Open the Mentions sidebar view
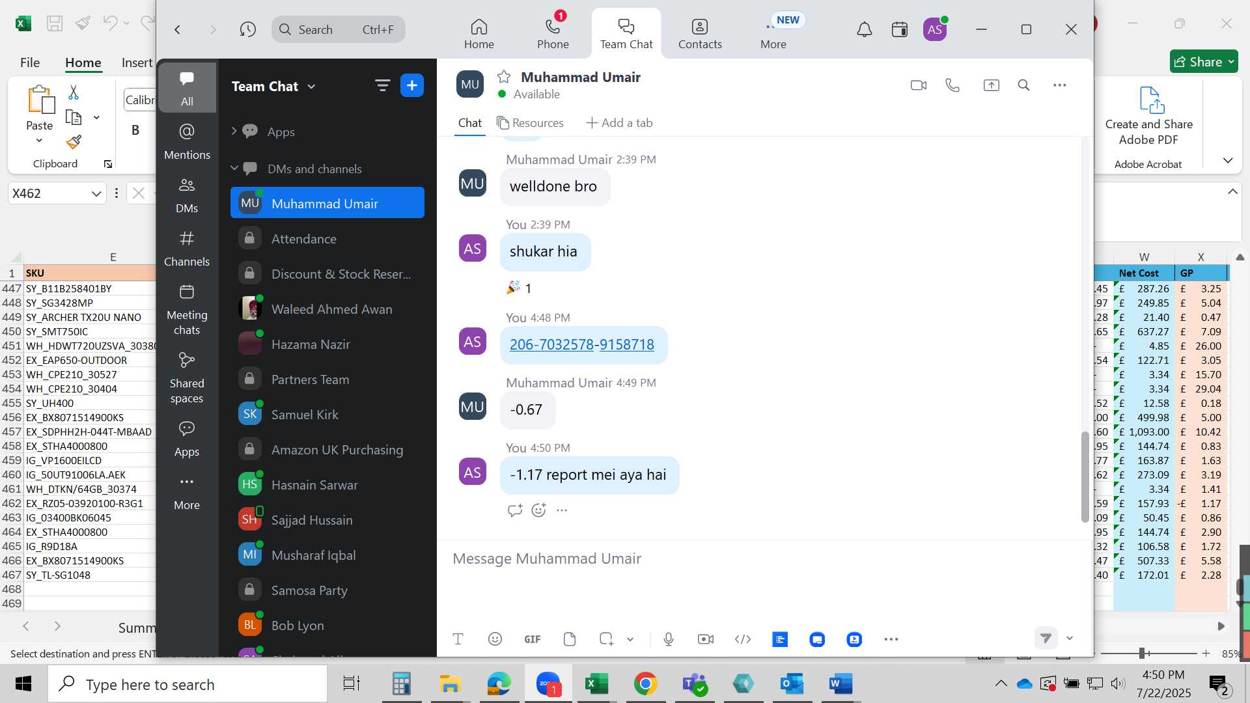1250x703 pixels. pos(187,141)
